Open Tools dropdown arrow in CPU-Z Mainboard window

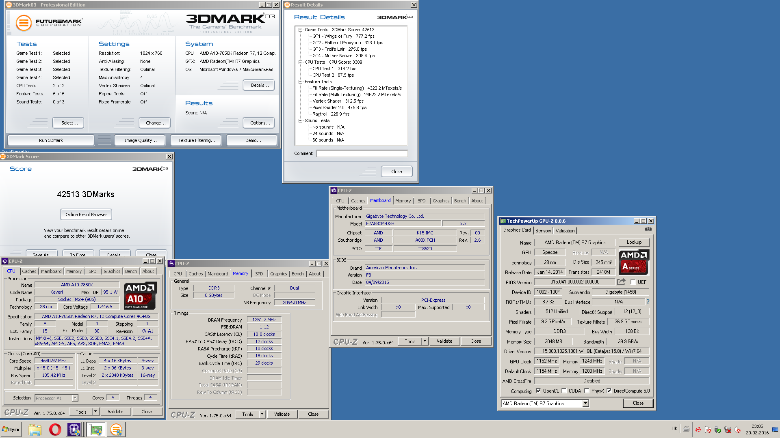pyautogui.click(x=425, y=341)
